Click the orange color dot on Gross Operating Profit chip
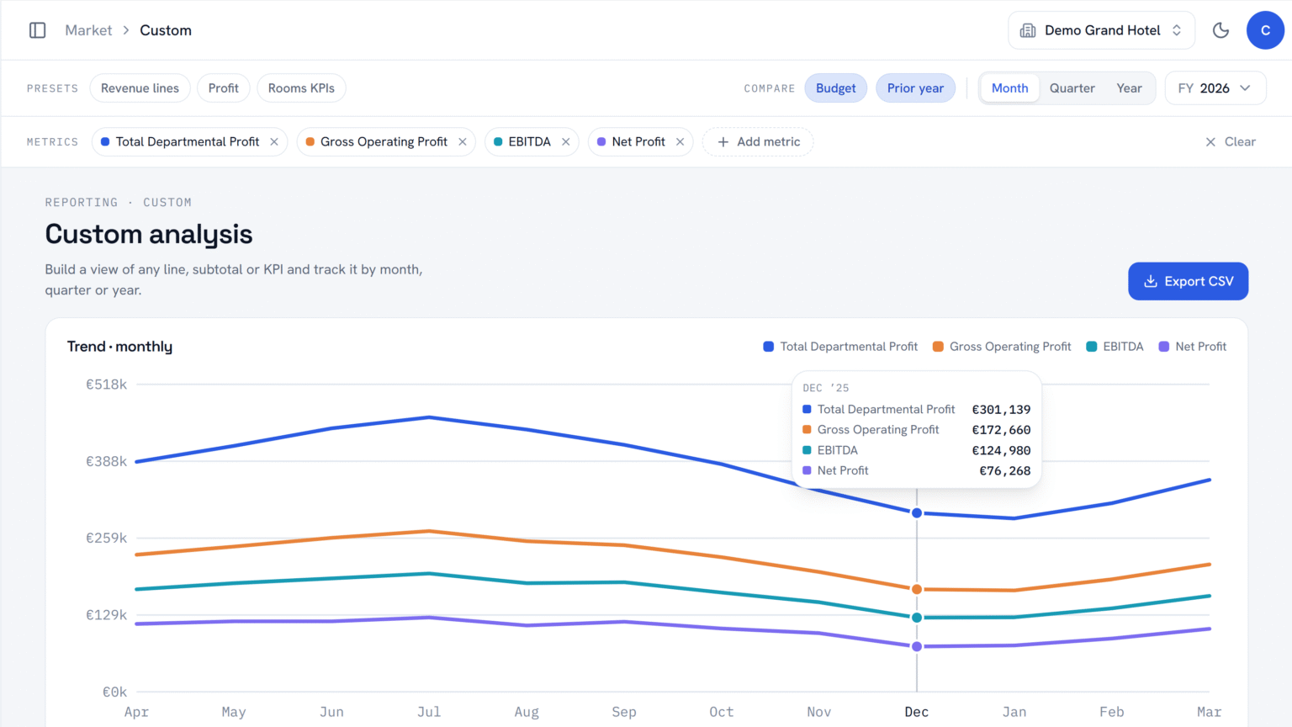 (x=310, y=141)
